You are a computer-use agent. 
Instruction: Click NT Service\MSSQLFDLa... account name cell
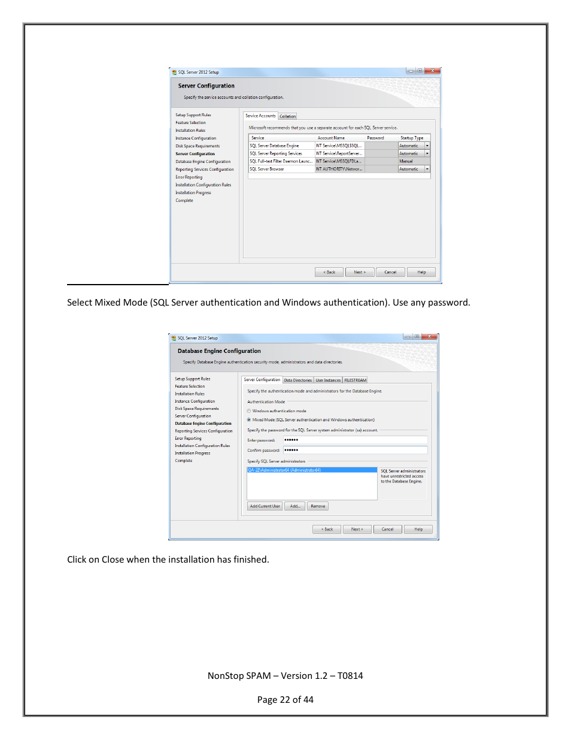pyautogui.click(x=339, y=161)
